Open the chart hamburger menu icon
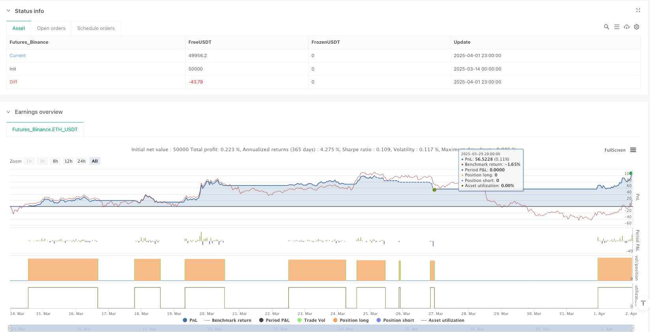 click(633, 150)
